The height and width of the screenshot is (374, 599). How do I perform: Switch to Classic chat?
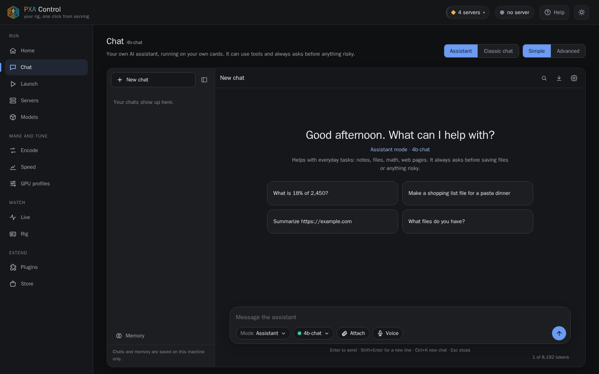[498, 51]
